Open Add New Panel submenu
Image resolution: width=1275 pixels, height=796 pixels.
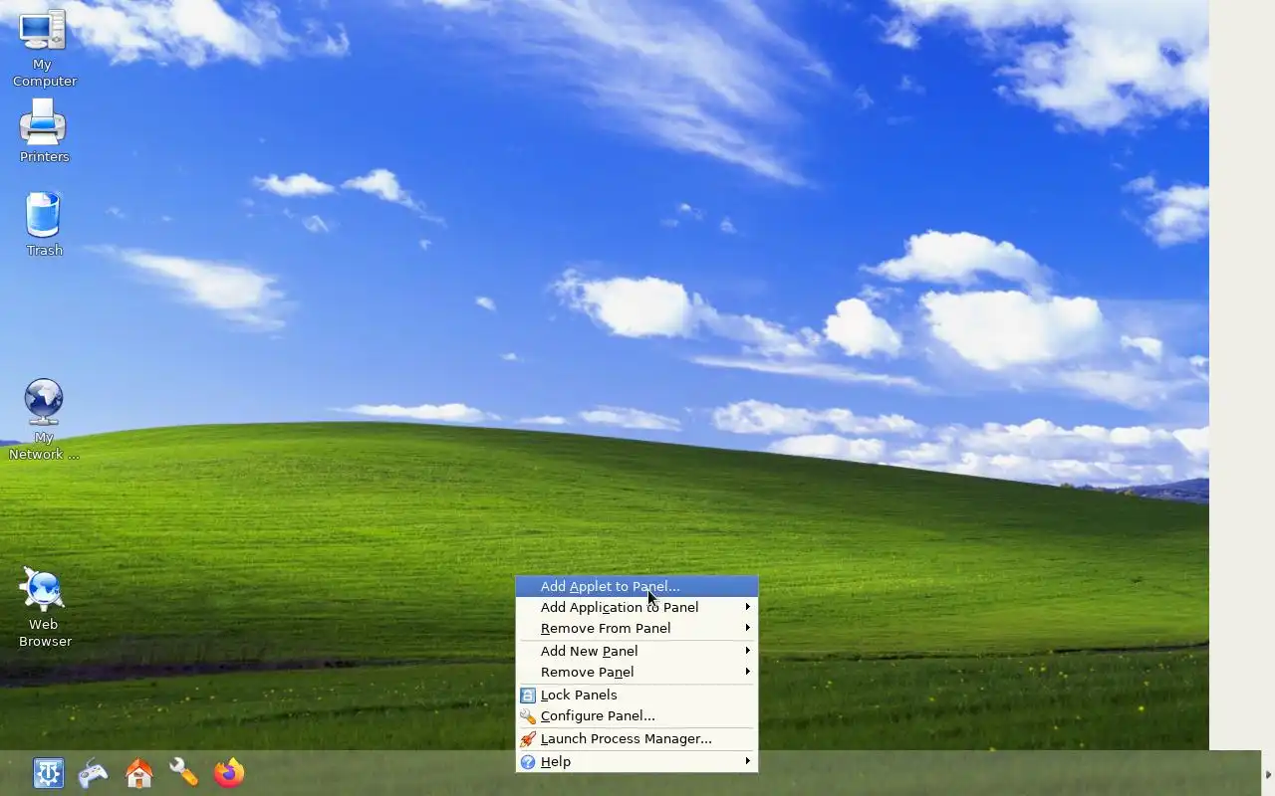(x=637, y=651)
